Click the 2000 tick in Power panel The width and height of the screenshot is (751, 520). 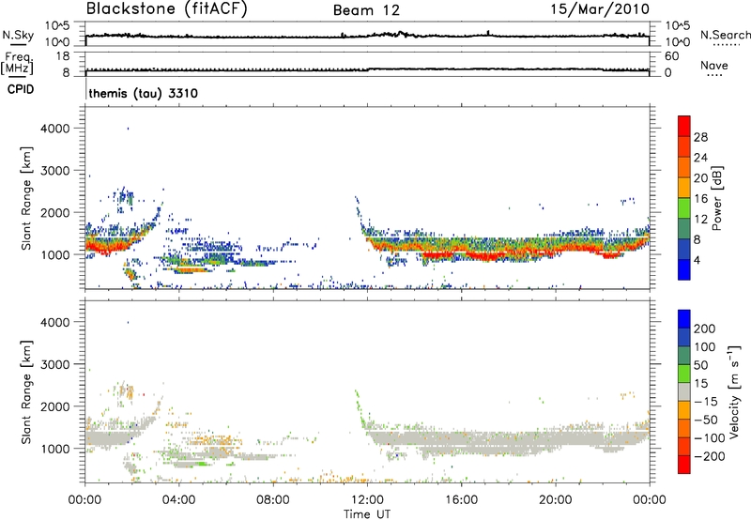tap(54, 212)
